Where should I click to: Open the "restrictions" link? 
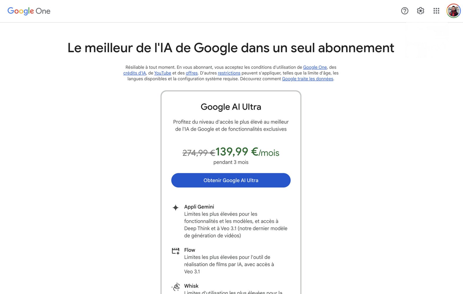[x=229, y=73]
